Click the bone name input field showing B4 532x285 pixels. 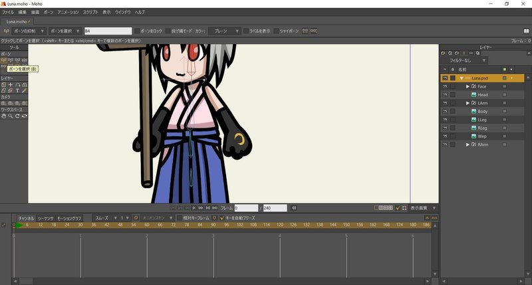pyautogui.click(x=108, y=31)
